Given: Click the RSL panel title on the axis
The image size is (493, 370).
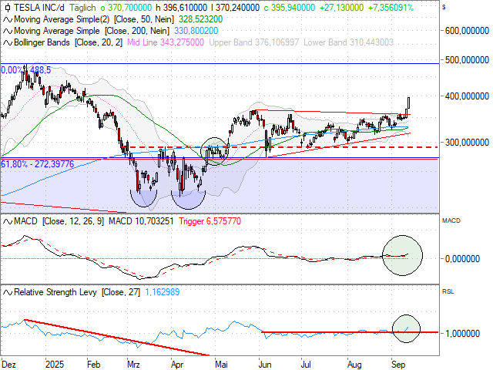Looking at the screenshot, I should click(448, 291).
